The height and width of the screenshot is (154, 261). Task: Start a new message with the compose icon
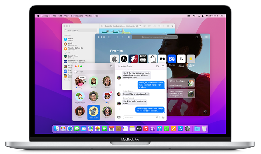coord(111,66)
